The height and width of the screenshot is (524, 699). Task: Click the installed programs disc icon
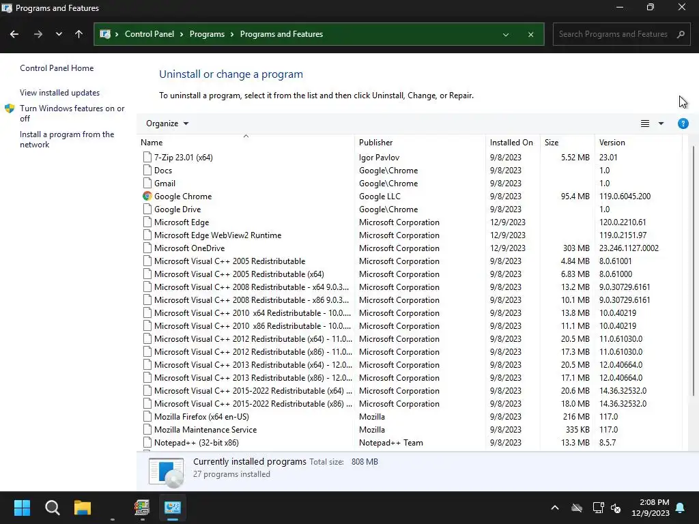pyautogui.click(x=166, y=472)
